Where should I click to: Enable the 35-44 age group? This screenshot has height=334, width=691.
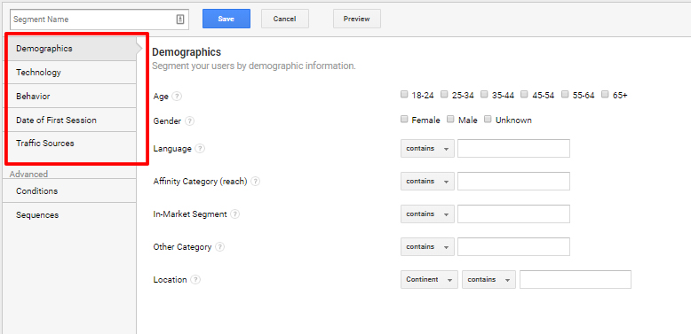484,94
